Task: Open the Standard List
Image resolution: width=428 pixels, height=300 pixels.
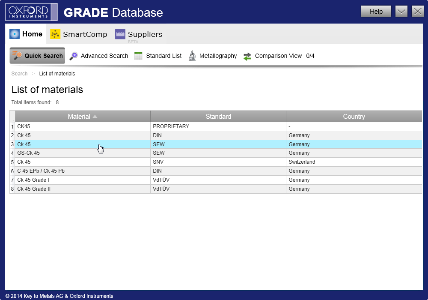Action: pos(158,56)
